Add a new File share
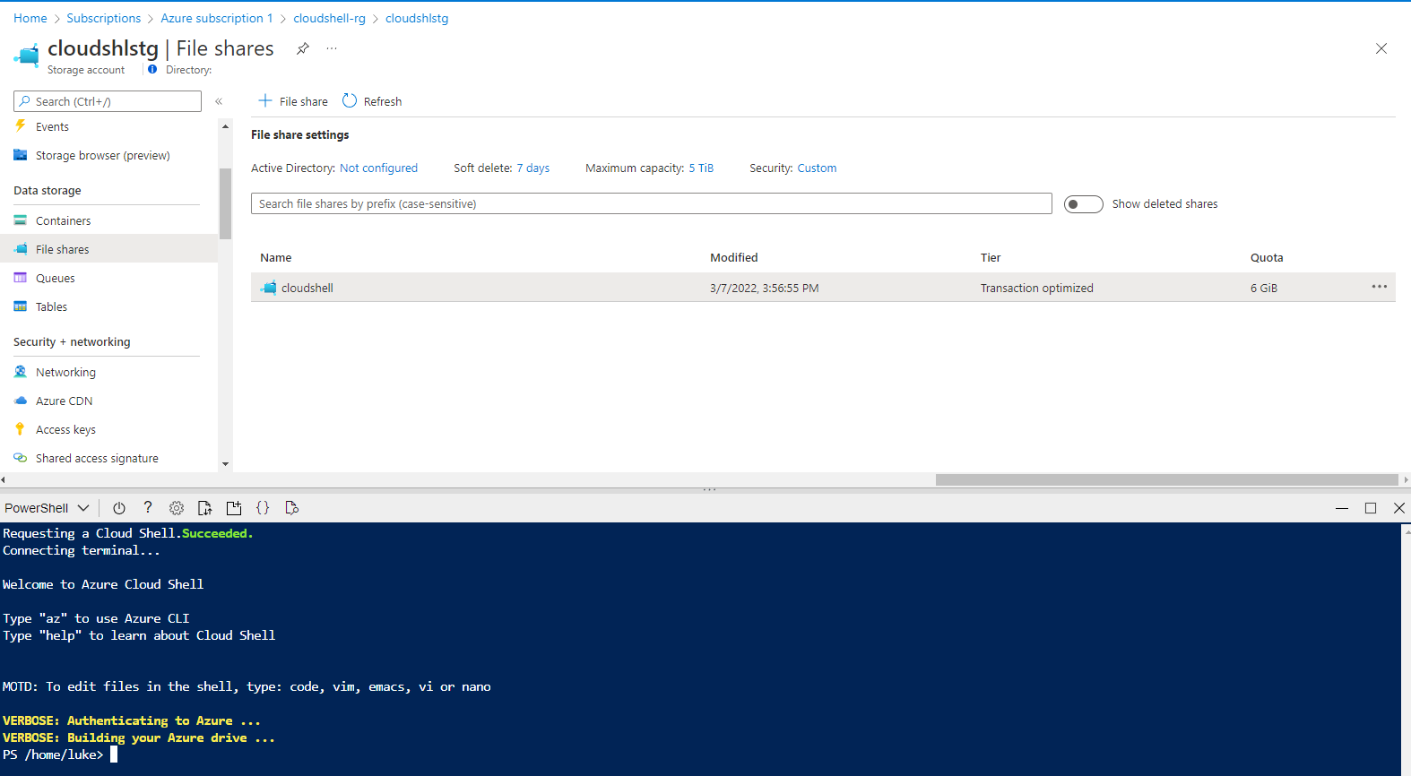1411x776 pixels. [293, 101]
